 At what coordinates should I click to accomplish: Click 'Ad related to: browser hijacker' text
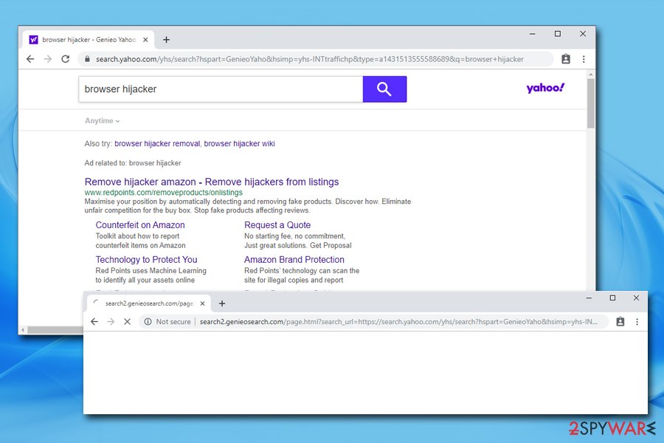coord(133,162)
